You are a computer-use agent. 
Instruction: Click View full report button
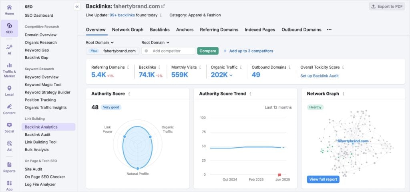tap(323, 180)
